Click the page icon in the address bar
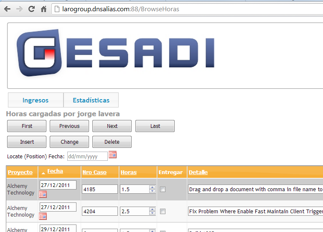Screen dimensions: 323x232 tap(57, 9)
